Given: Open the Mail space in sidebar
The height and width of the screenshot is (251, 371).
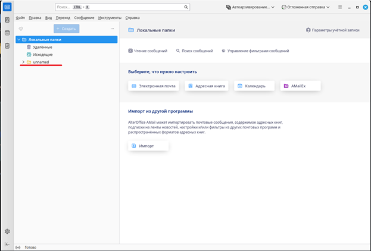Looking at the screenshot, I should [7, 8].
